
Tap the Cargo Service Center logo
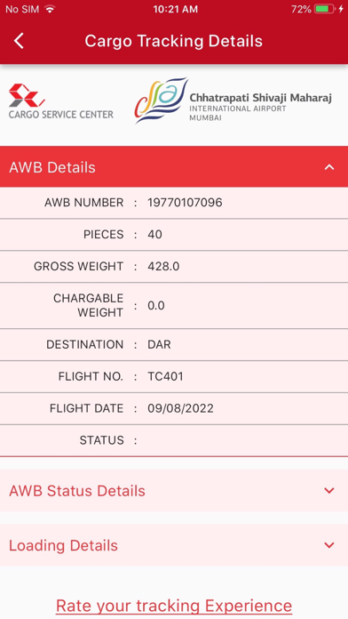click(x=61, y=101)
